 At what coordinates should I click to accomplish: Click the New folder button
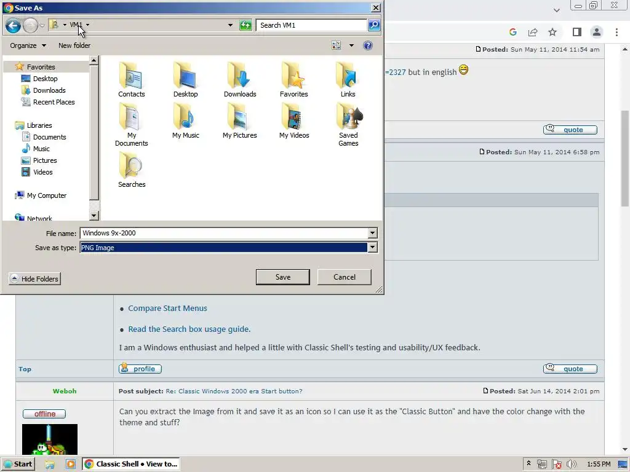[74, 45]
